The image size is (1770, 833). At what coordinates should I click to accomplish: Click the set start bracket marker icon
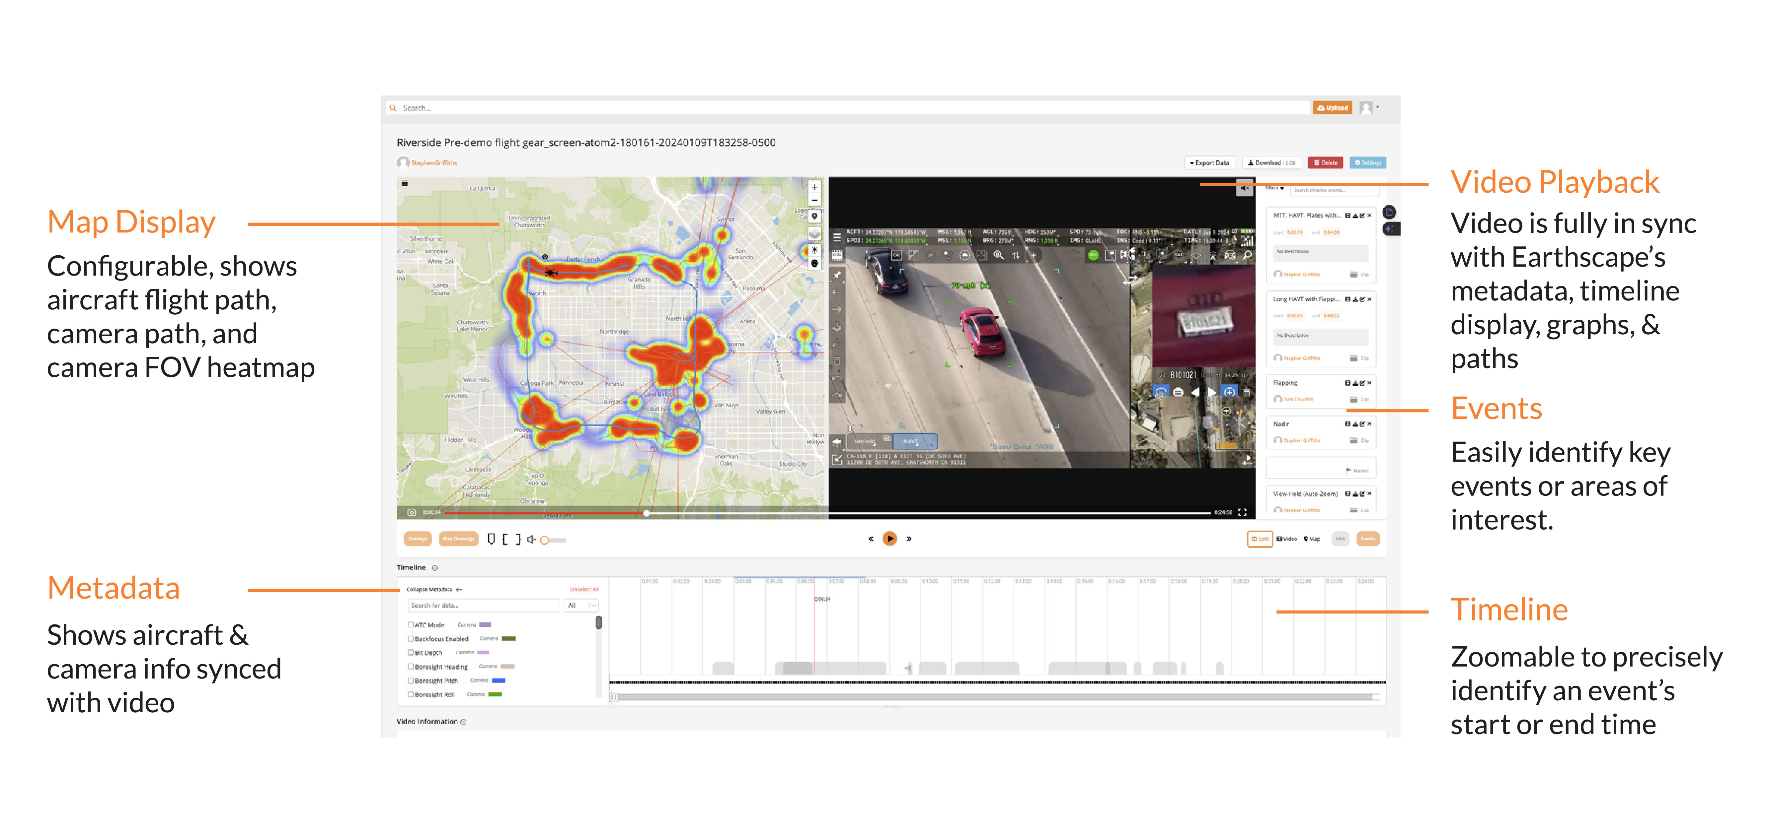click(505, 540)
